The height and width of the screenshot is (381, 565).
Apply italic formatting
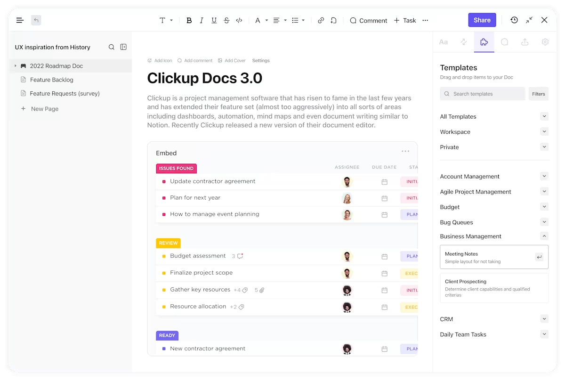[202, 20]
